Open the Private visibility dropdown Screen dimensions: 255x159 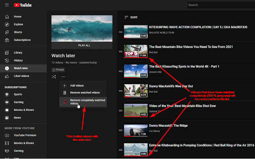[58, 70]
